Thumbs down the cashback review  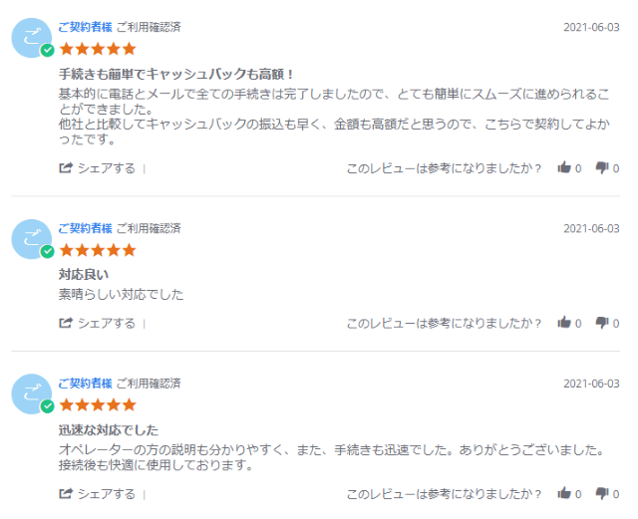pyautogui.click(x=602, y=168)
